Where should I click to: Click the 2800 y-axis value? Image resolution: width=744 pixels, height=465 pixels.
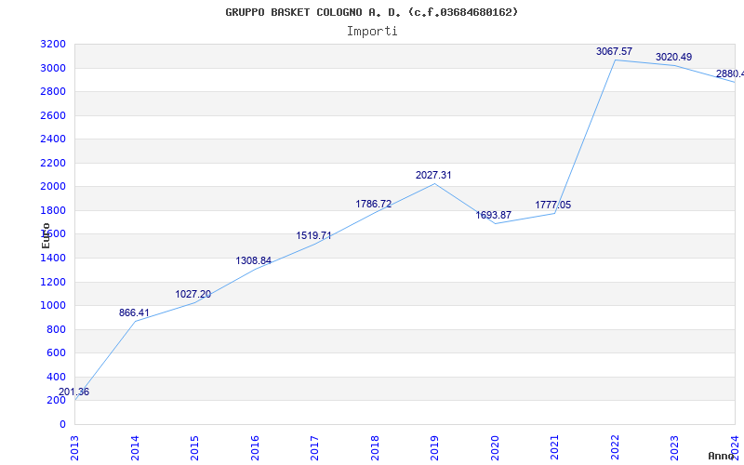click(53, 91)
